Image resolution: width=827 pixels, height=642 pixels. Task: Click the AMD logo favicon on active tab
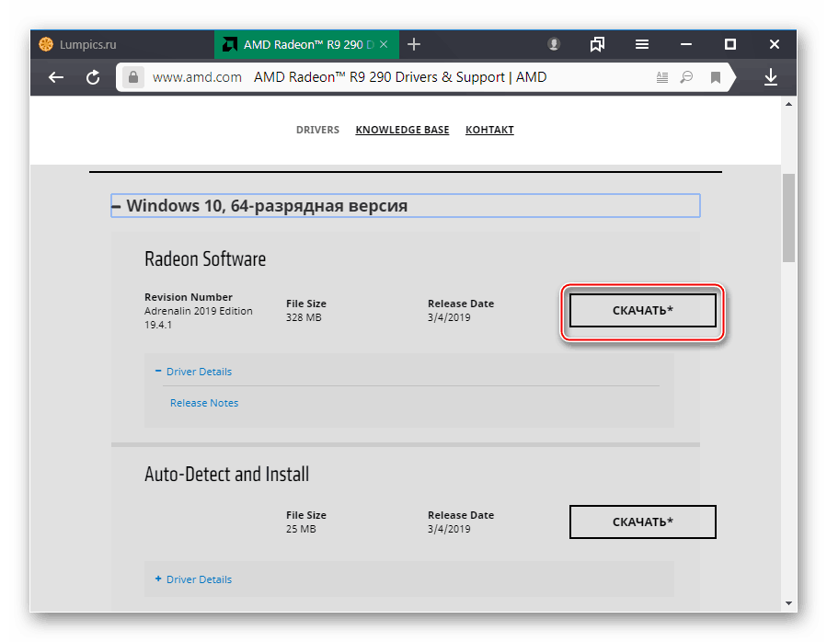(x=229, y=44)
